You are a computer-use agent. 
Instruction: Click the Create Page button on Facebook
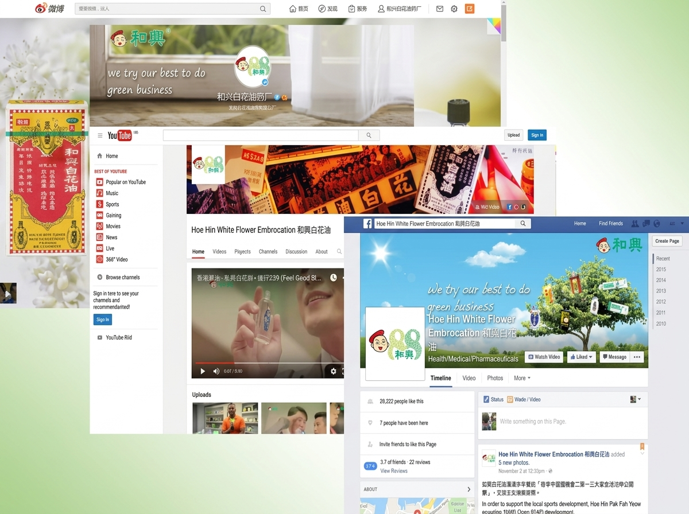(667, 241)
